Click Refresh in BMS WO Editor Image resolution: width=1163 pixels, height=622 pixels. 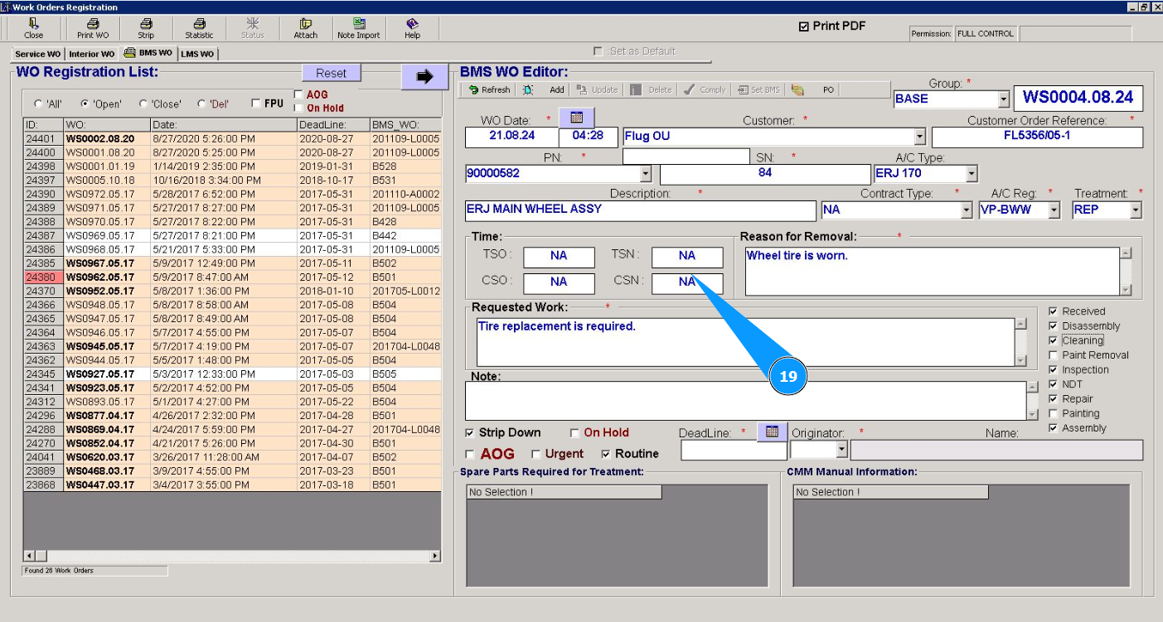point(489,89)
